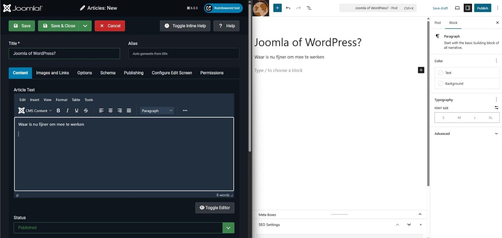Open Typography panel options menu
This screenshot has height=238, width=502.
496,99
